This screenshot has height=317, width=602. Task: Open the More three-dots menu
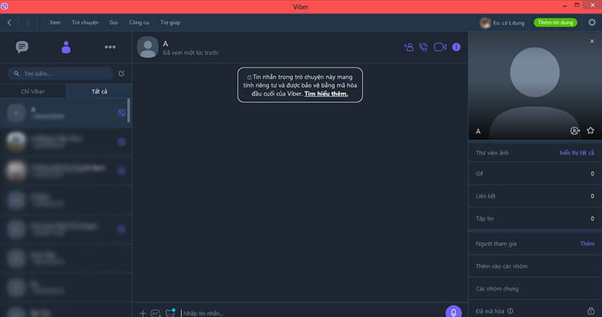pos(110,47)
